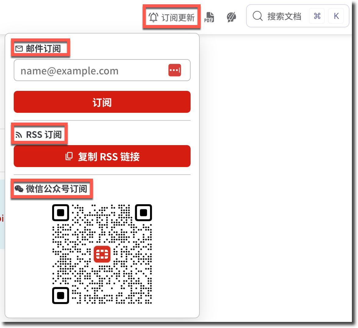
Task: Click the 邮件订阅 heading text
Action: point(43,48)
